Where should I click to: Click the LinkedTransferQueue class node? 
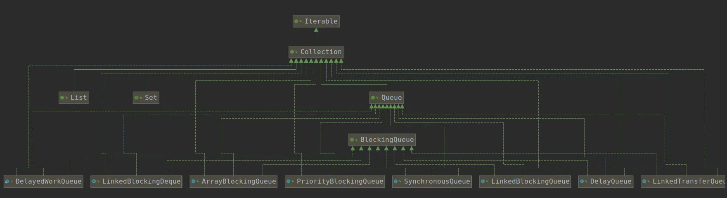click(684, 181)
